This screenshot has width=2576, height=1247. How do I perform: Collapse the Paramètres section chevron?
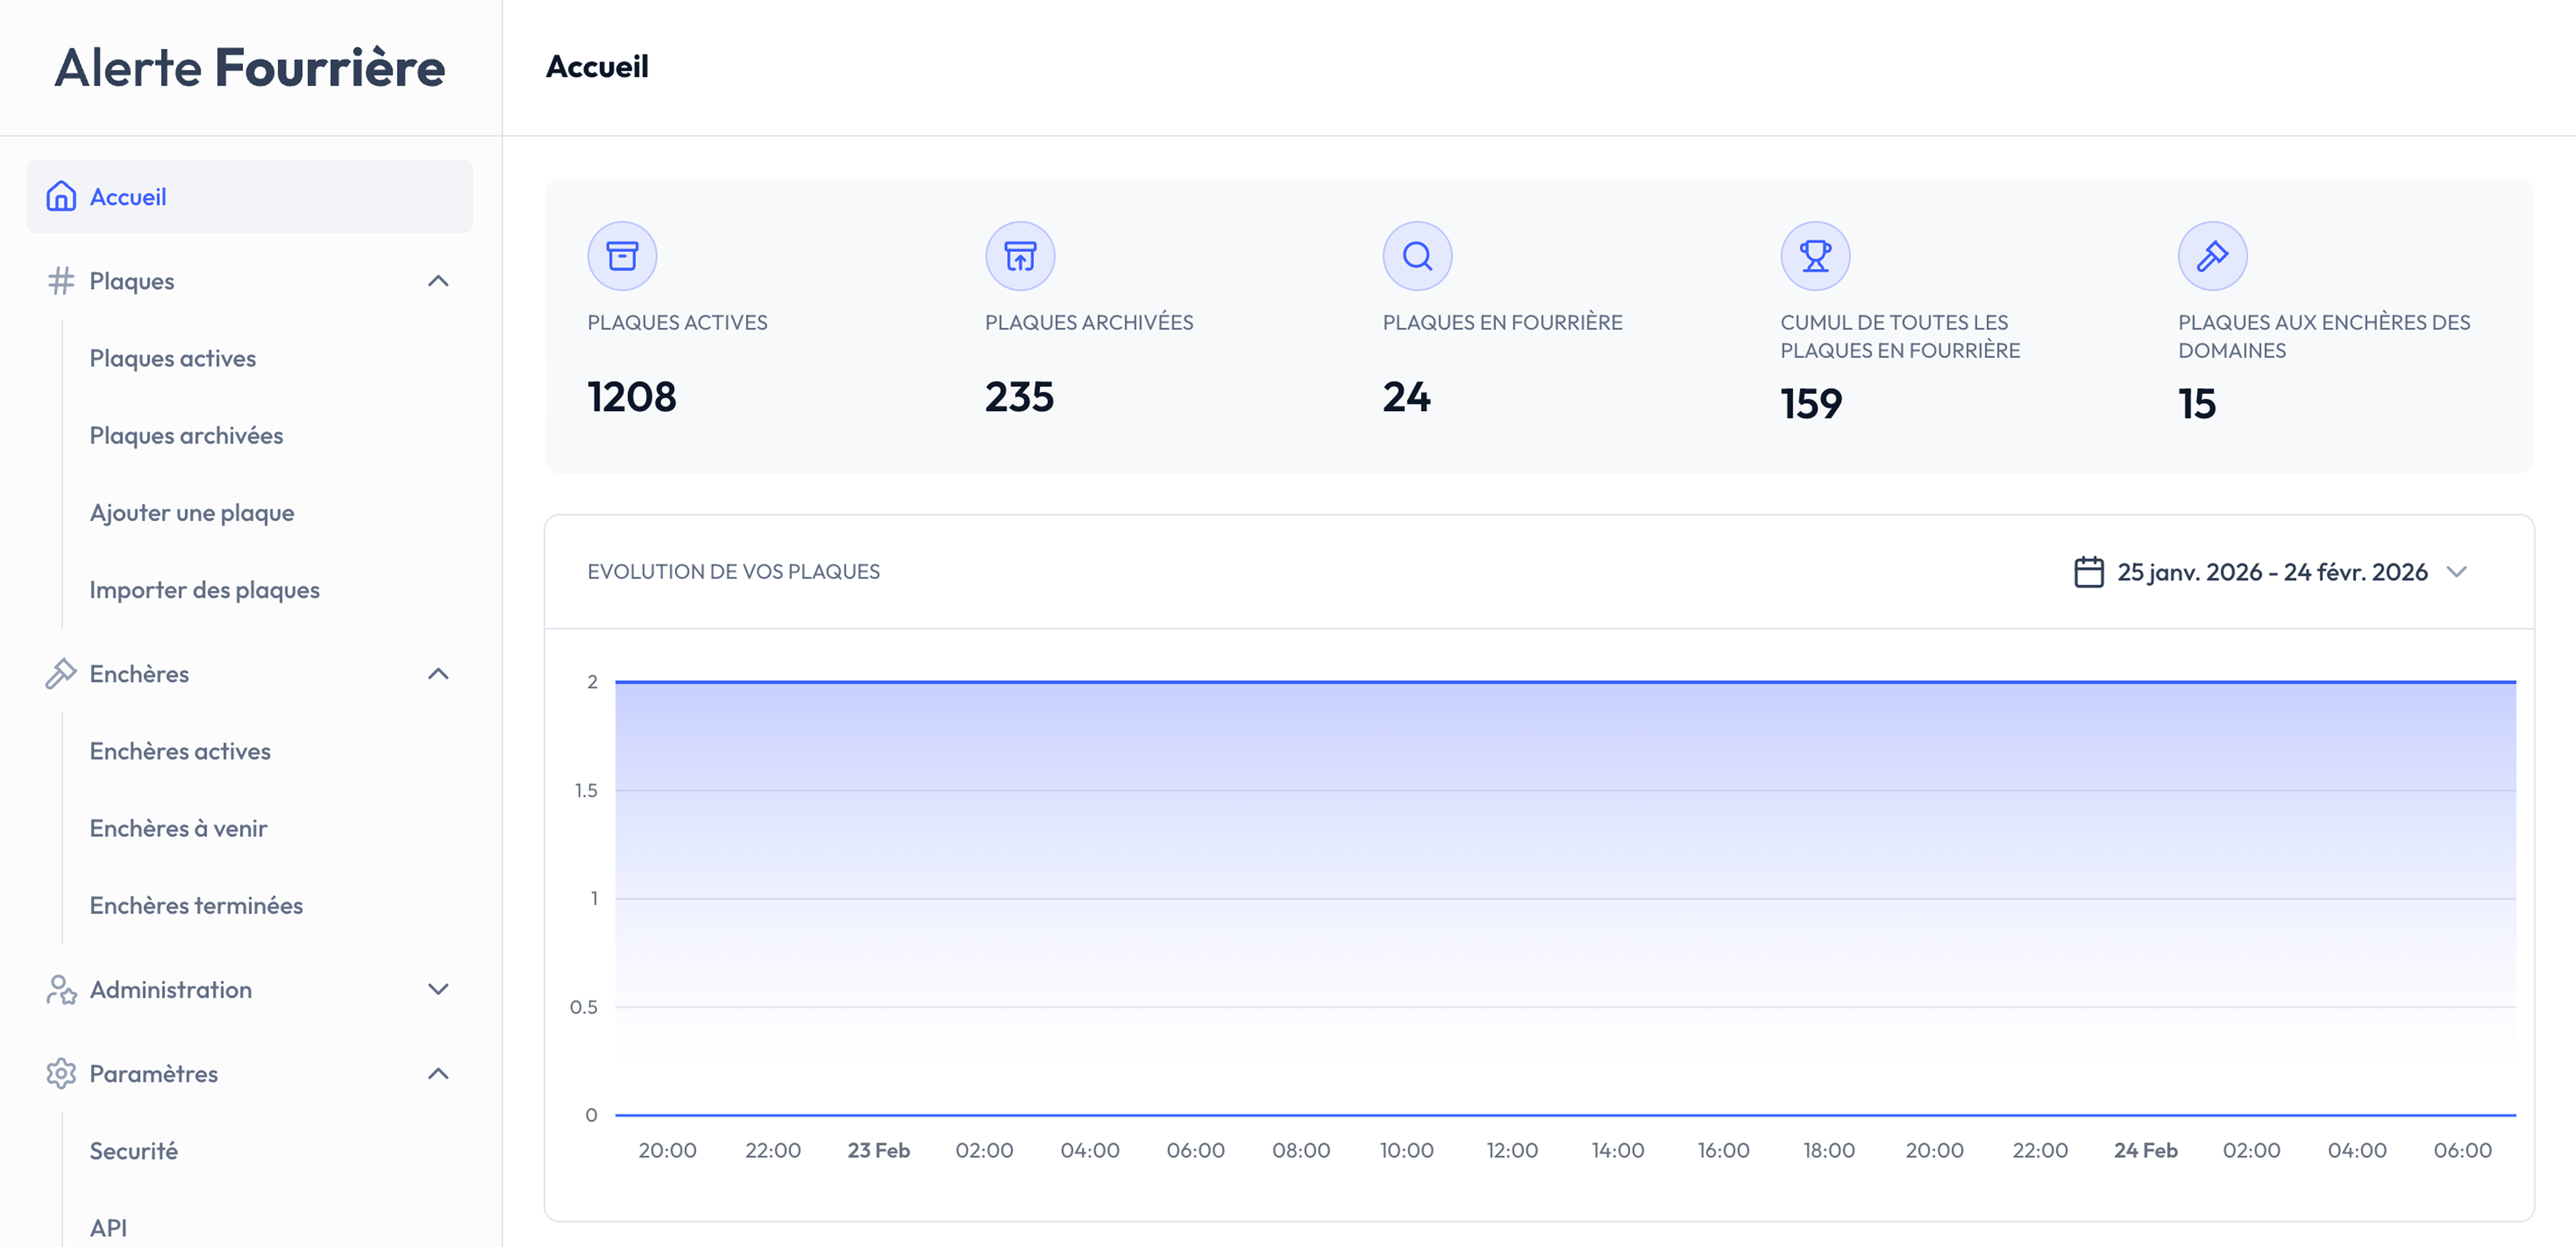coord(438,1073)
